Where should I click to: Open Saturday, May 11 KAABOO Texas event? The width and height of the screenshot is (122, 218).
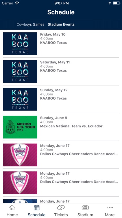(x=61, y=71)
